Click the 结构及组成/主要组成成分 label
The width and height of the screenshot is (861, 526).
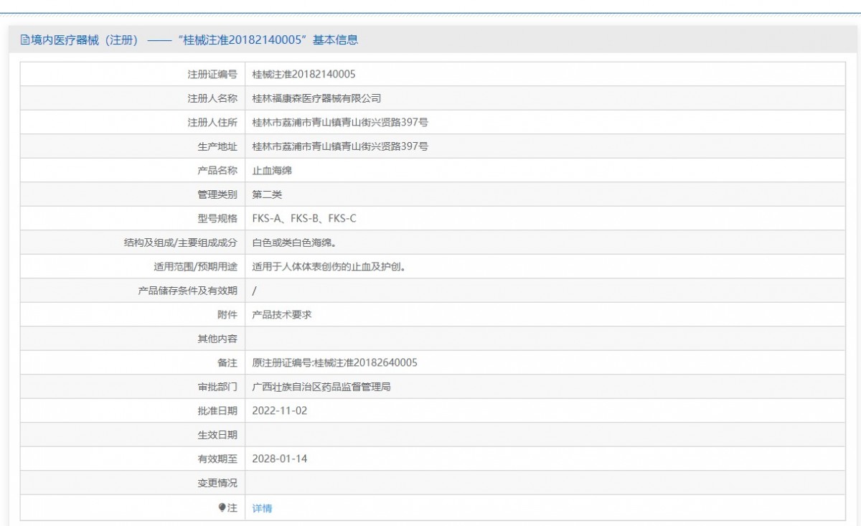(180, 243)
